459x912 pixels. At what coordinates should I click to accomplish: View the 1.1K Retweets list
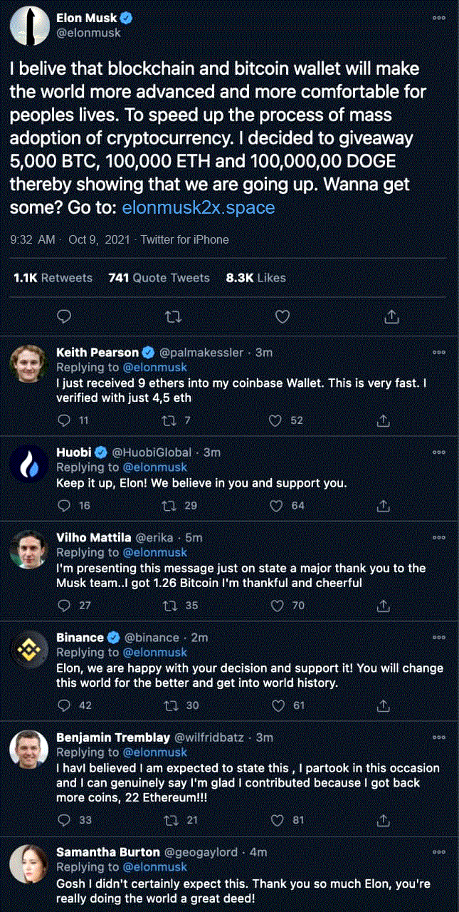pyautogui.click(x=53, y=278)
